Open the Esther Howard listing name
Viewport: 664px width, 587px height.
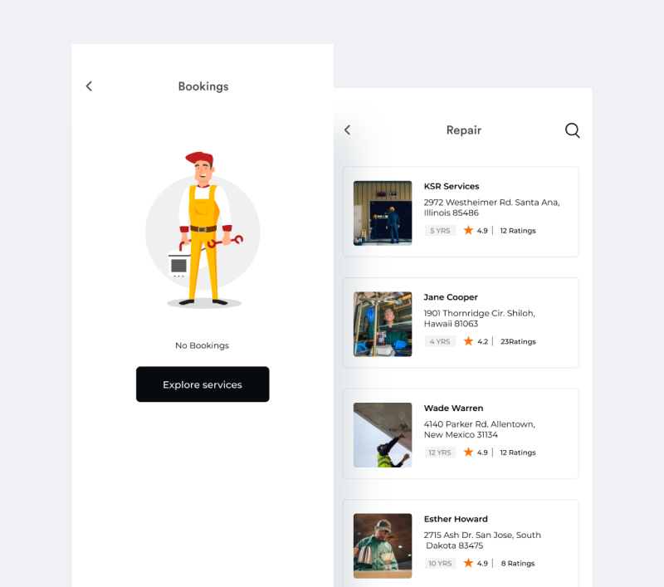[456, 519]
